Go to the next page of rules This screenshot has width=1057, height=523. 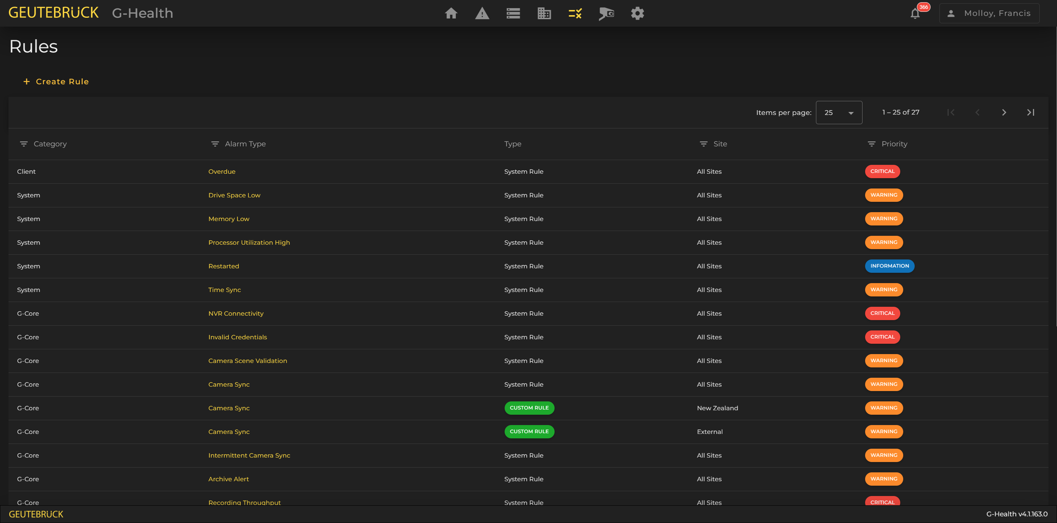coord(1004,112)
